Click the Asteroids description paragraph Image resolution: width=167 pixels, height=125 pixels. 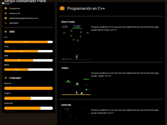[125, 111]
